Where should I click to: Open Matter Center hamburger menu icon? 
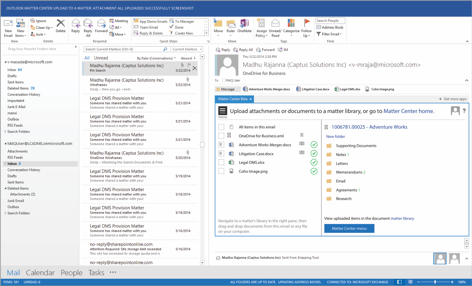pyautogui.click(x=223, y=111)
